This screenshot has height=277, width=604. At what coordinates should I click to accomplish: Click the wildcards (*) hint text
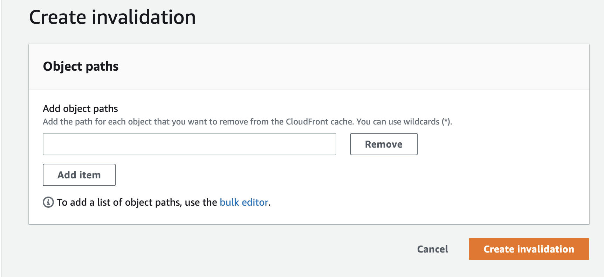427,122
